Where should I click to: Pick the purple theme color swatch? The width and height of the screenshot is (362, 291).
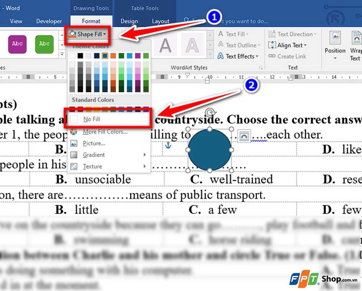coord(138,56)
